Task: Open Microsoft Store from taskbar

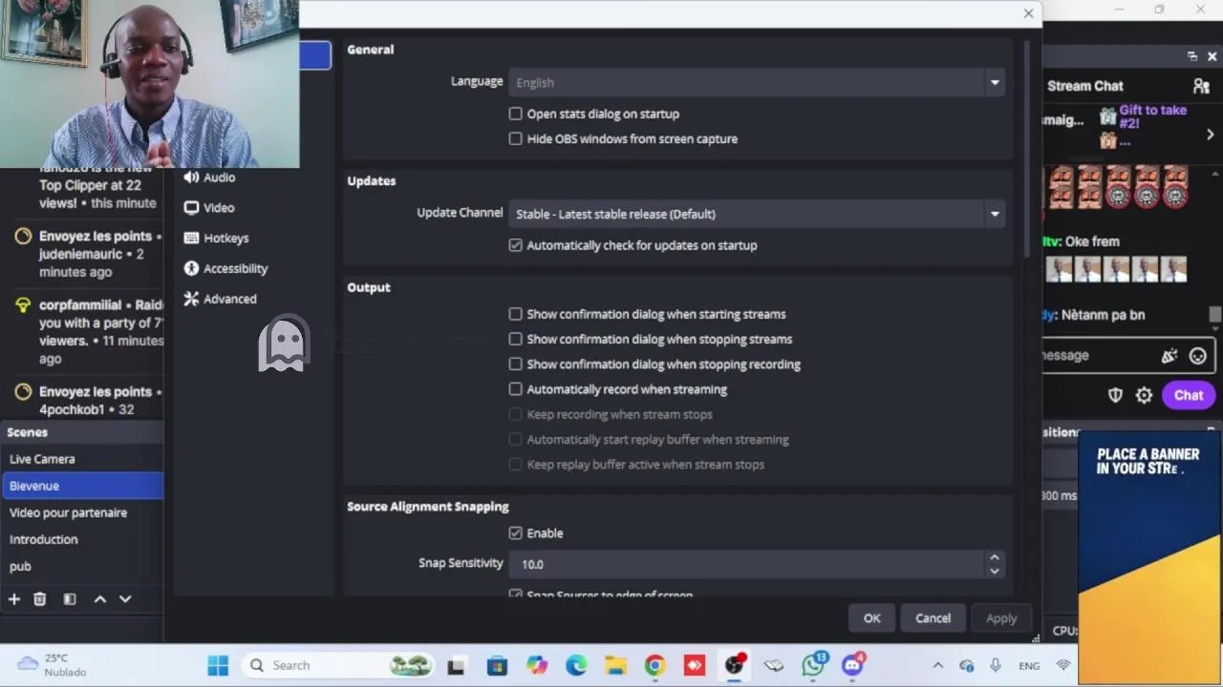Action: [x=497, y=665]
